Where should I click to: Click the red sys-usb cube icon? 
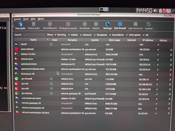coord(16,88)
